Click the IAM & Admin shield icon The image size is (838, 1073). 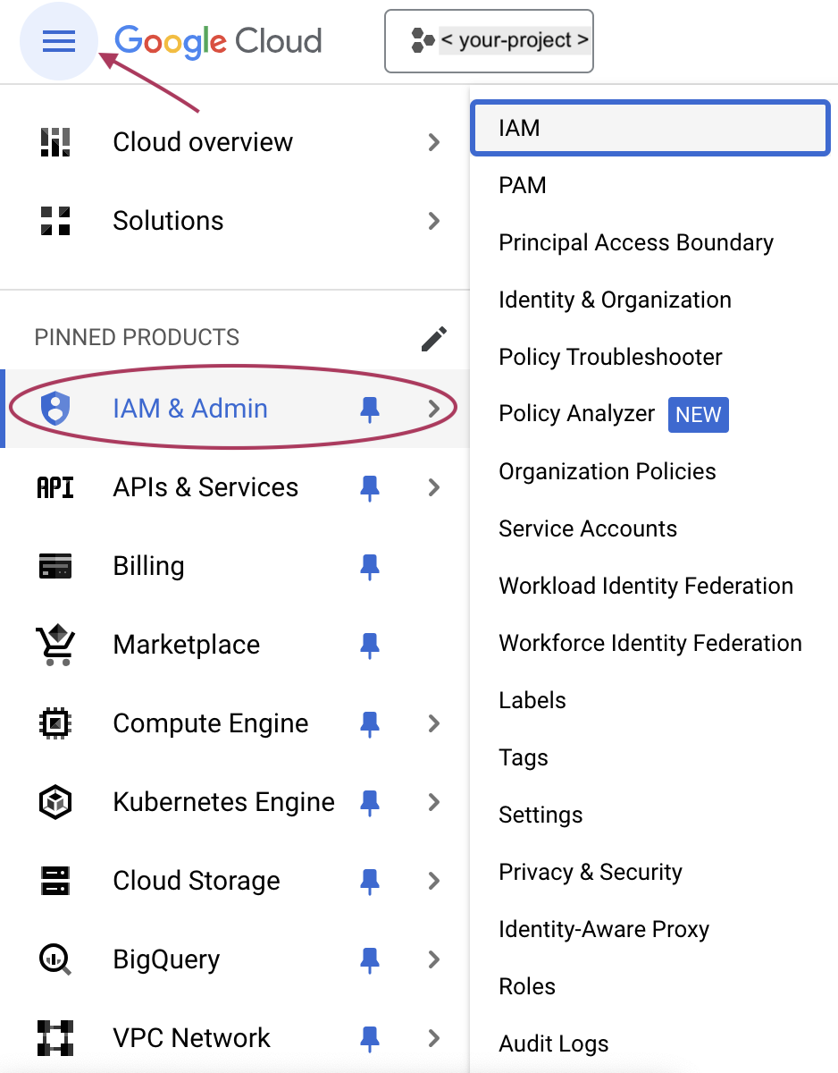pos(55,409)
